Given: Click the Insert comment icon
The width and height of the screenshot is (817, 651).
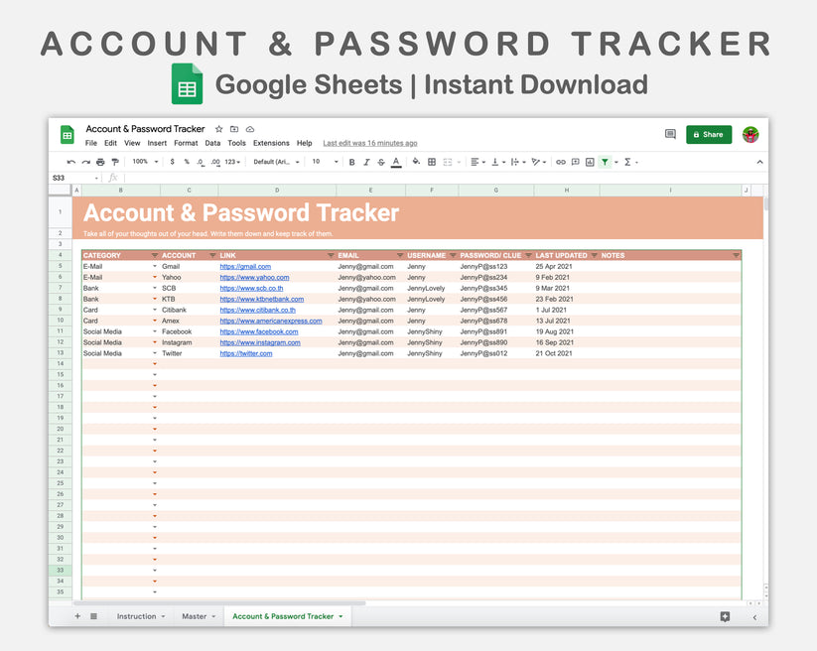Looking at the screenshot, I should click(575, 162).
